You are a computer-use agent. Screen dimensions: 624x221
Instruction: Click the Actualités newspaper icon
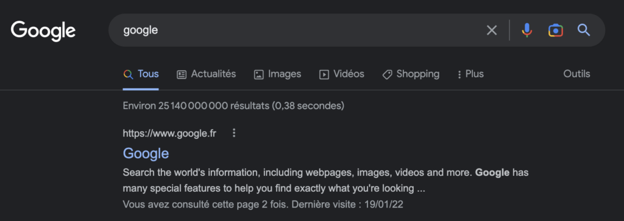182,74
